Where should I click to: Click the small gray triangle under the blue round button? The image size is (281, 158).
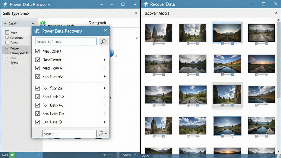click(x=116, y=56)
